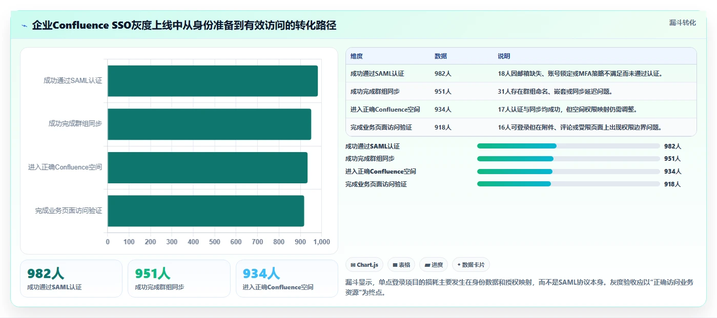Click the chart bar for 成功通过SAML认证

click(x=213, y=81)
